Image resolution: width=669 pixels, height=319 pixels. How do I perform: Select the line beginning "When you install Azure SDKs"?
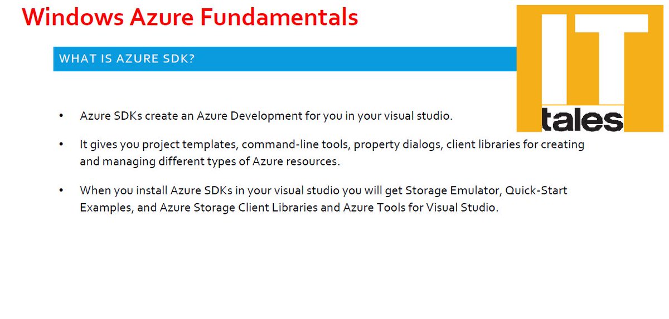tap(323, 190)
